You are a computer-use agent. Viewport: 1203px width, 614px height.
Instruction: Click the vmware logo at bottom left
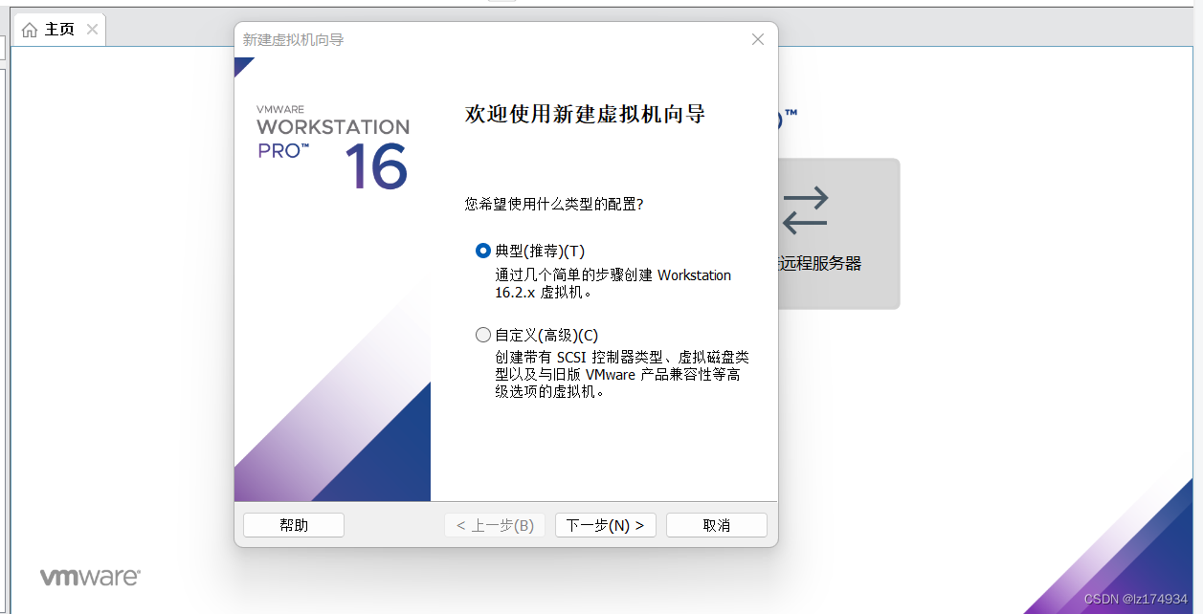point(90,577)
